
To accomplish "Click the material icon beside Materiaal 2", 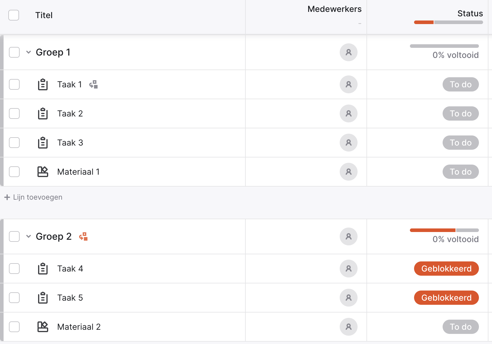I will (43, 327).
